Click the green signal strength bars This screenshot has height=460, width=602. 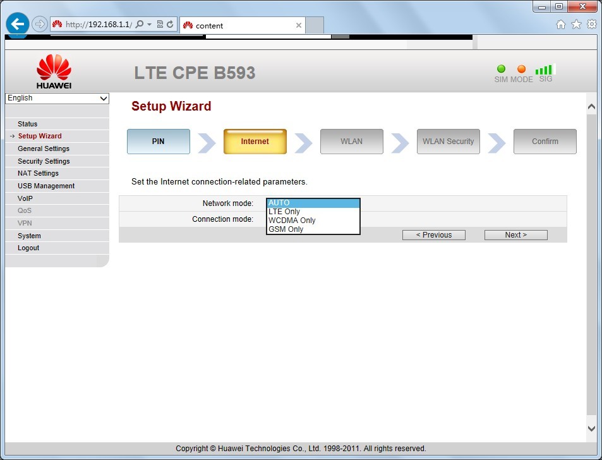point(544,70)
